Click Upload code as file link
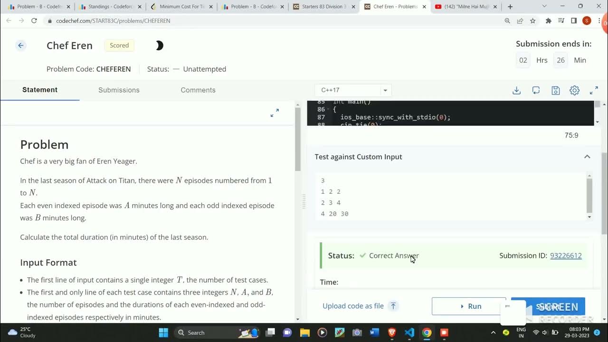608x342 pixels. [x=353, y=306]
